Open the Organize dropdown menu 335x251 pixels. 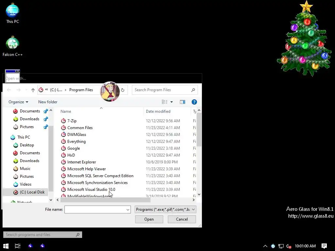pyautogui.click(x=18, y=102)
